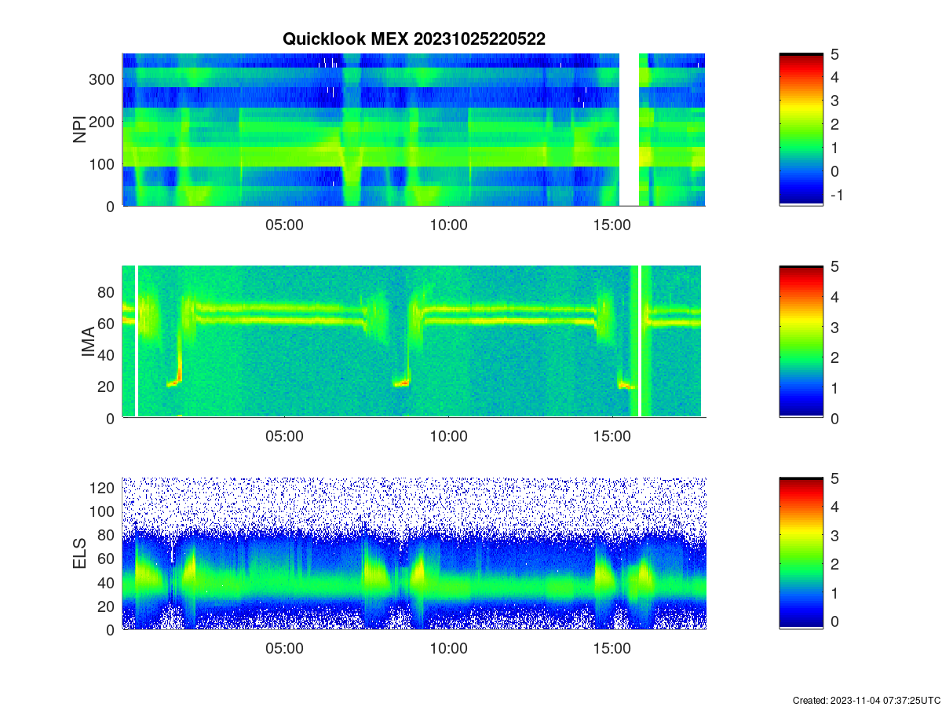Click the 5 label on NPI colorbar
Image resolution: width=942 pixels, height=707 pixels.
[x=835, y=54]
